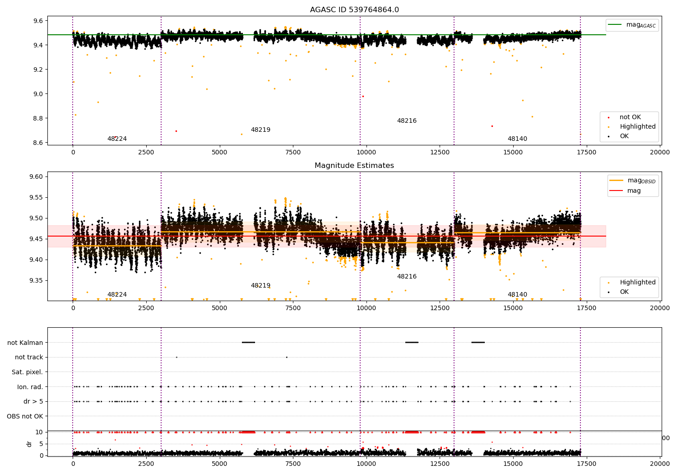Click the y-axis tick 9.55 in Magnitude Estimates plot

pos(37,198)
